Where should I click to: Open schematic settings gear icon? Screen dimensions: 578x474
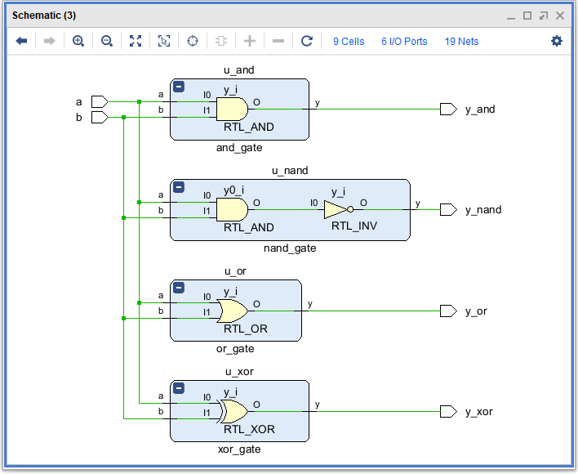point(557,41)
